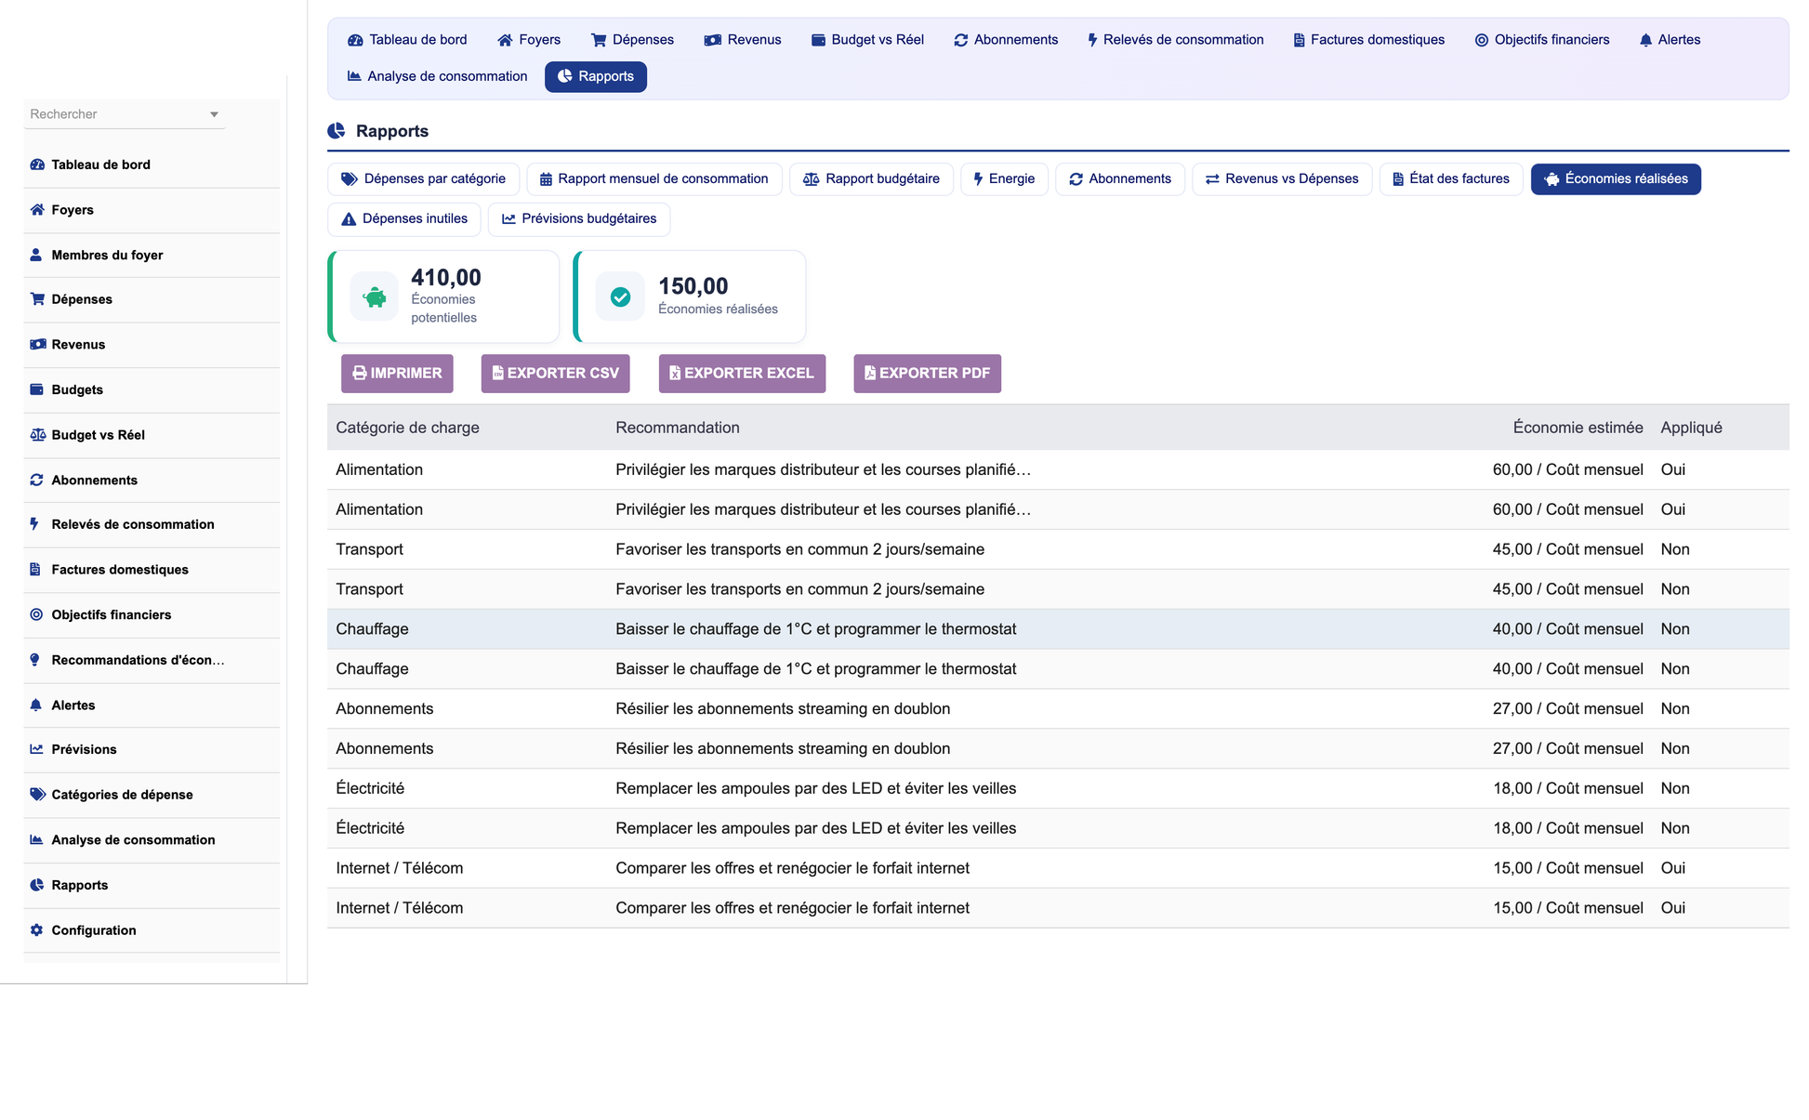Click the first Électricité row category cell
The image size is (1809, 1120).
pyautogui.click(x=370, y=789)
